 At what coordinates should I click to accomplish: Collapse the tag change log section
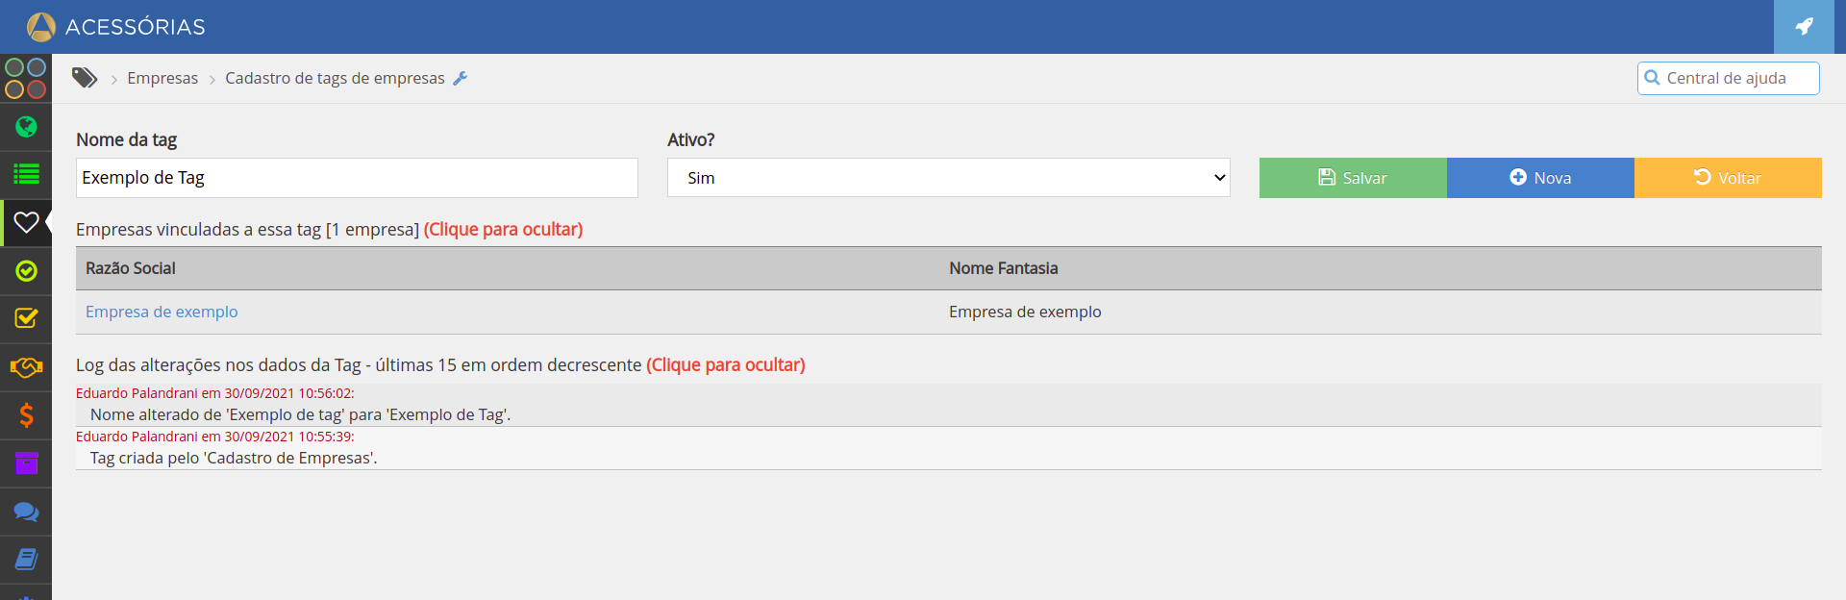(x=725, y=365)
